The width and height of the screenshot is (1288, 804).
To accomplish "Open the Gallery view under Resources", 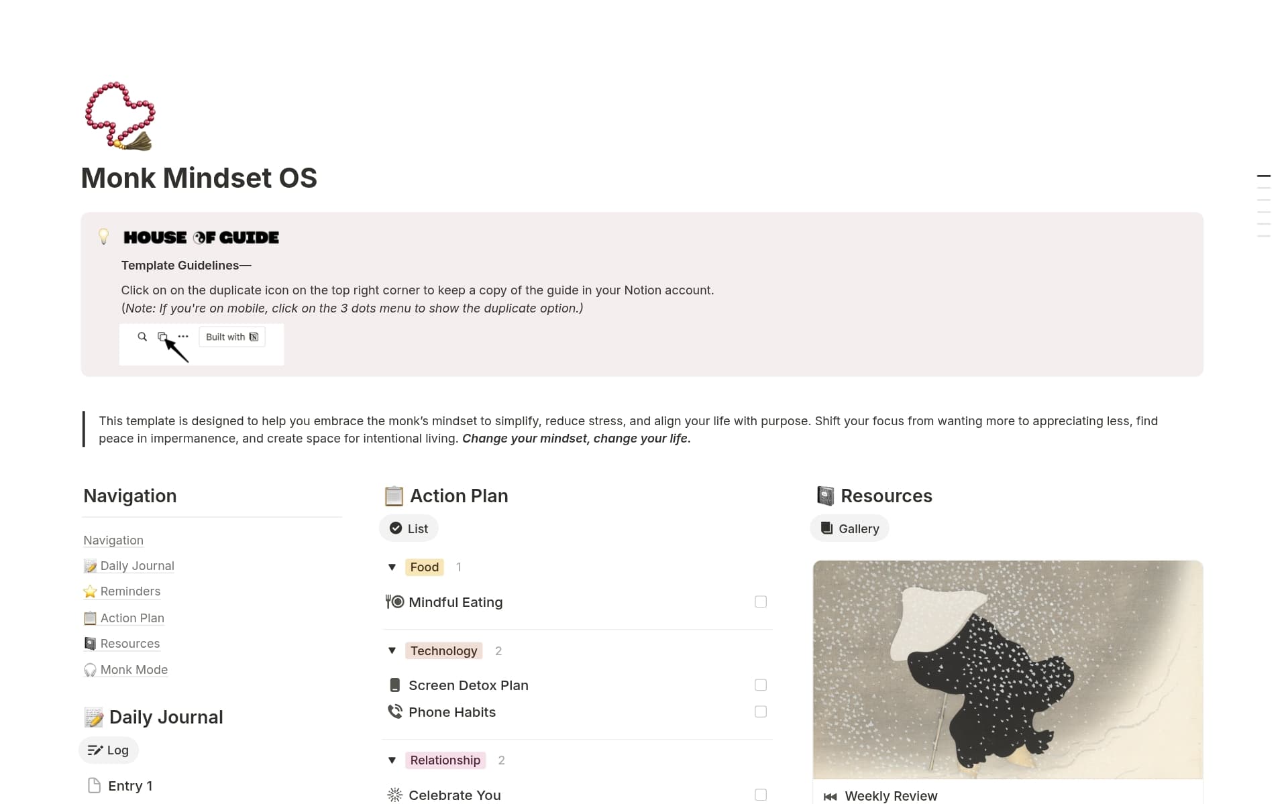I will (849, 528).
